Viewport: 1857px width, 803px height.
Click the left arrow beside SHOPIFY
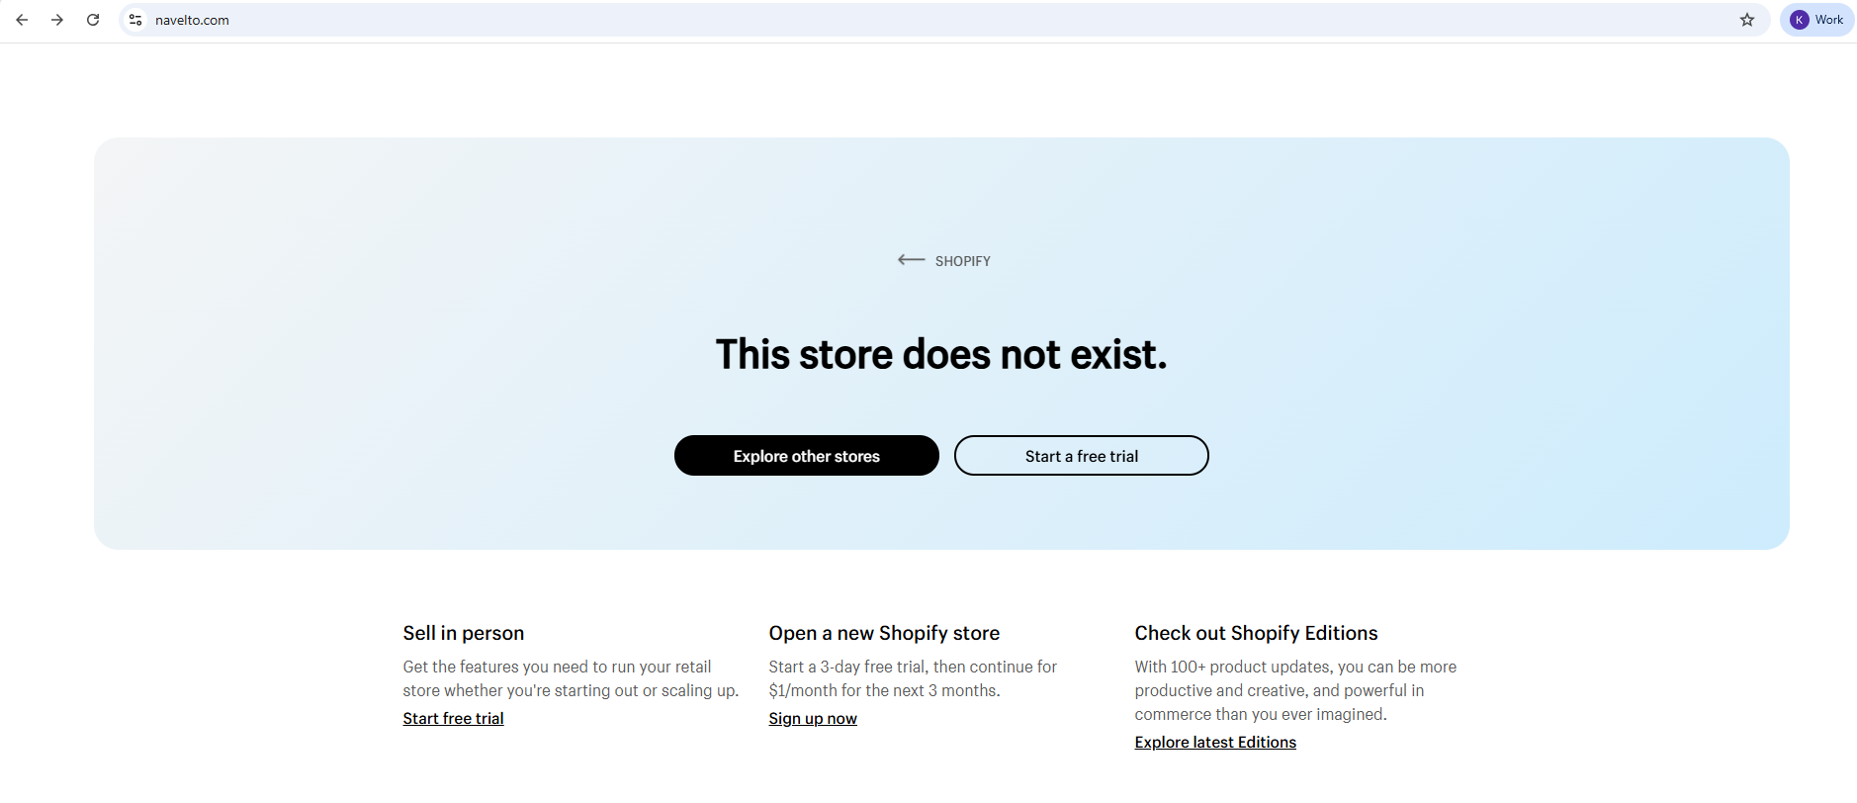tap(911, 260)
